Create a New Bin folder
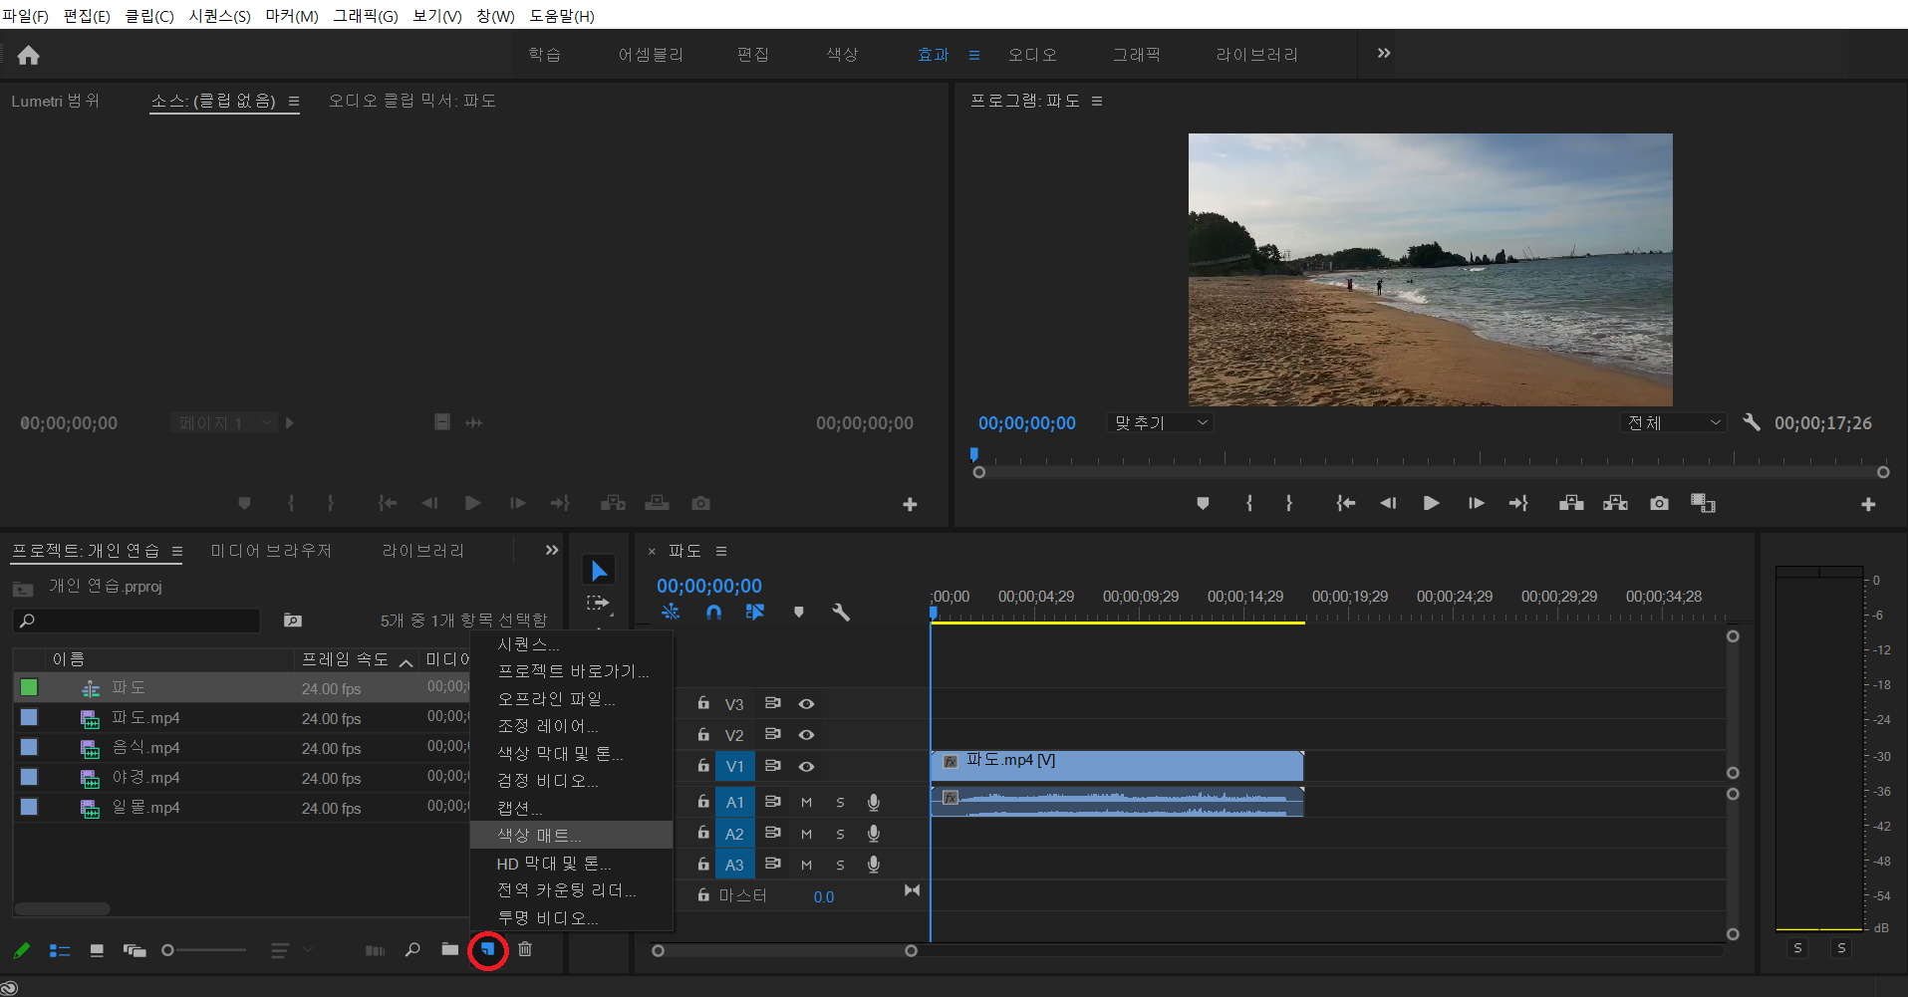 point(450,949)
